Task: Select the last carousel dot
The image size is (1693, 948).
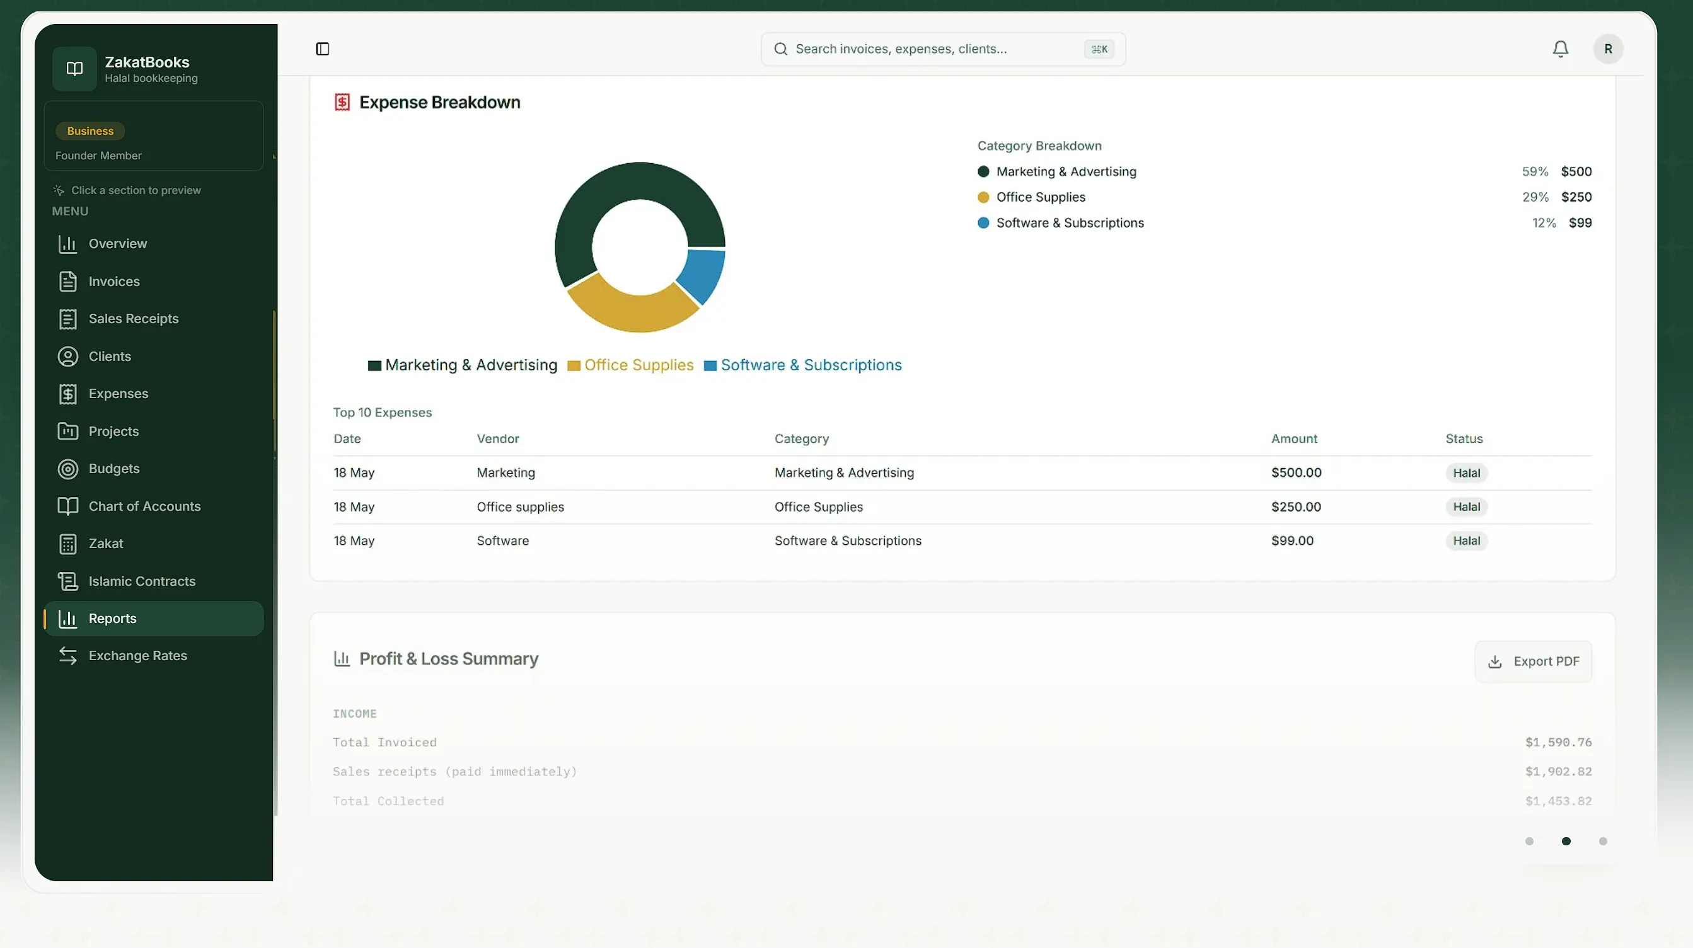Action: 1602,841
